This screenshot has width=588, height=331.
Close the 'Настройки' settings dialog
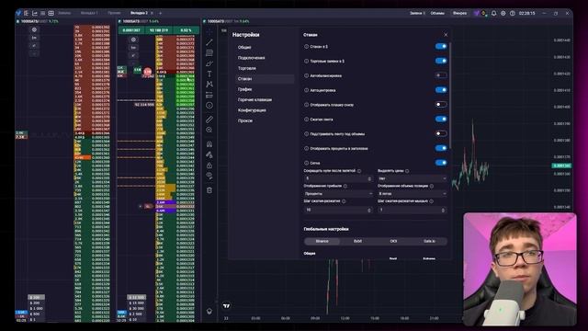446,35
